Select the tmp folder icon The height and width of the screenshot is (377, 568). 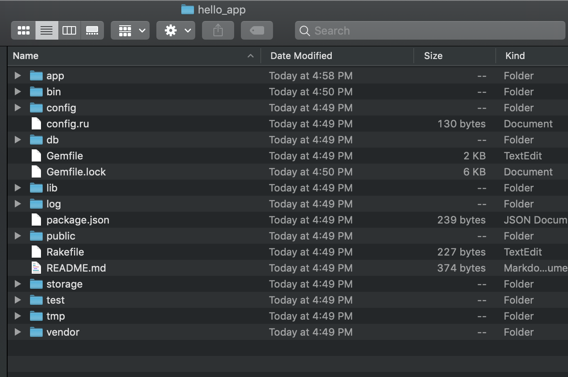(36, 316)
